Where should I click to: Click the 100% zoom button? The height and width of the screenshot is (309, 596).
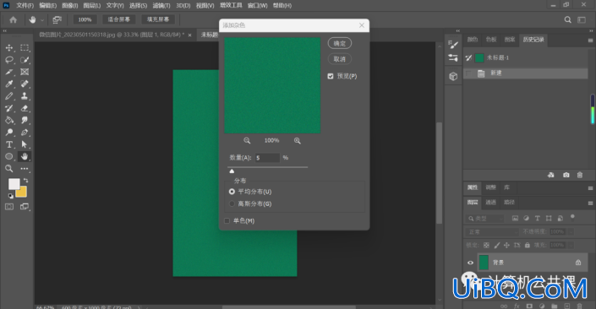[85, 19]
